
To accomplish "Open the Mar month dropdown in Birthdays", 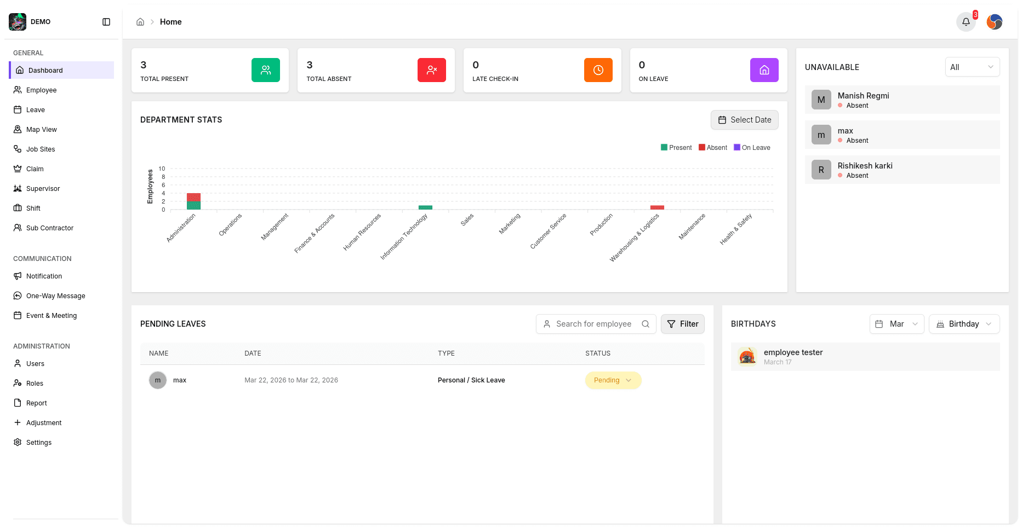I will pyautogui.click(x=897, y=324).
